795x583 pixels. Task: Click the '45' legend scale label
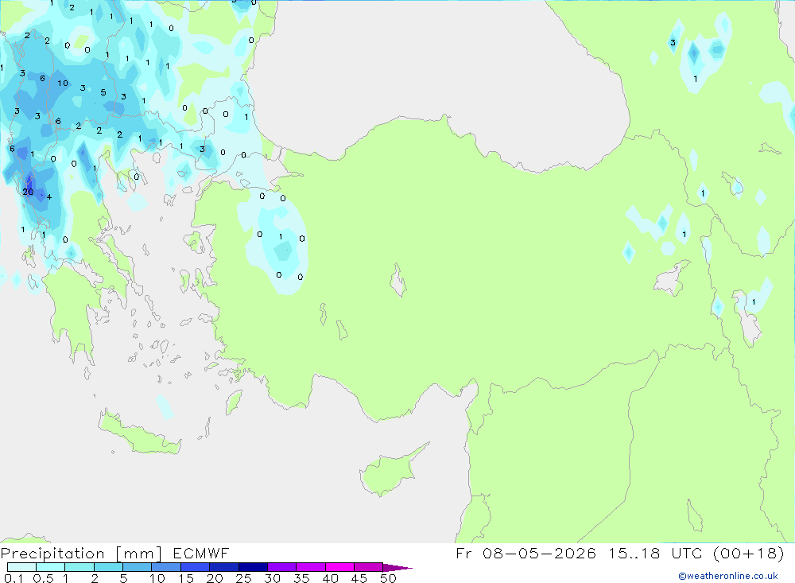pyautogui.click(x=359, y=578)
